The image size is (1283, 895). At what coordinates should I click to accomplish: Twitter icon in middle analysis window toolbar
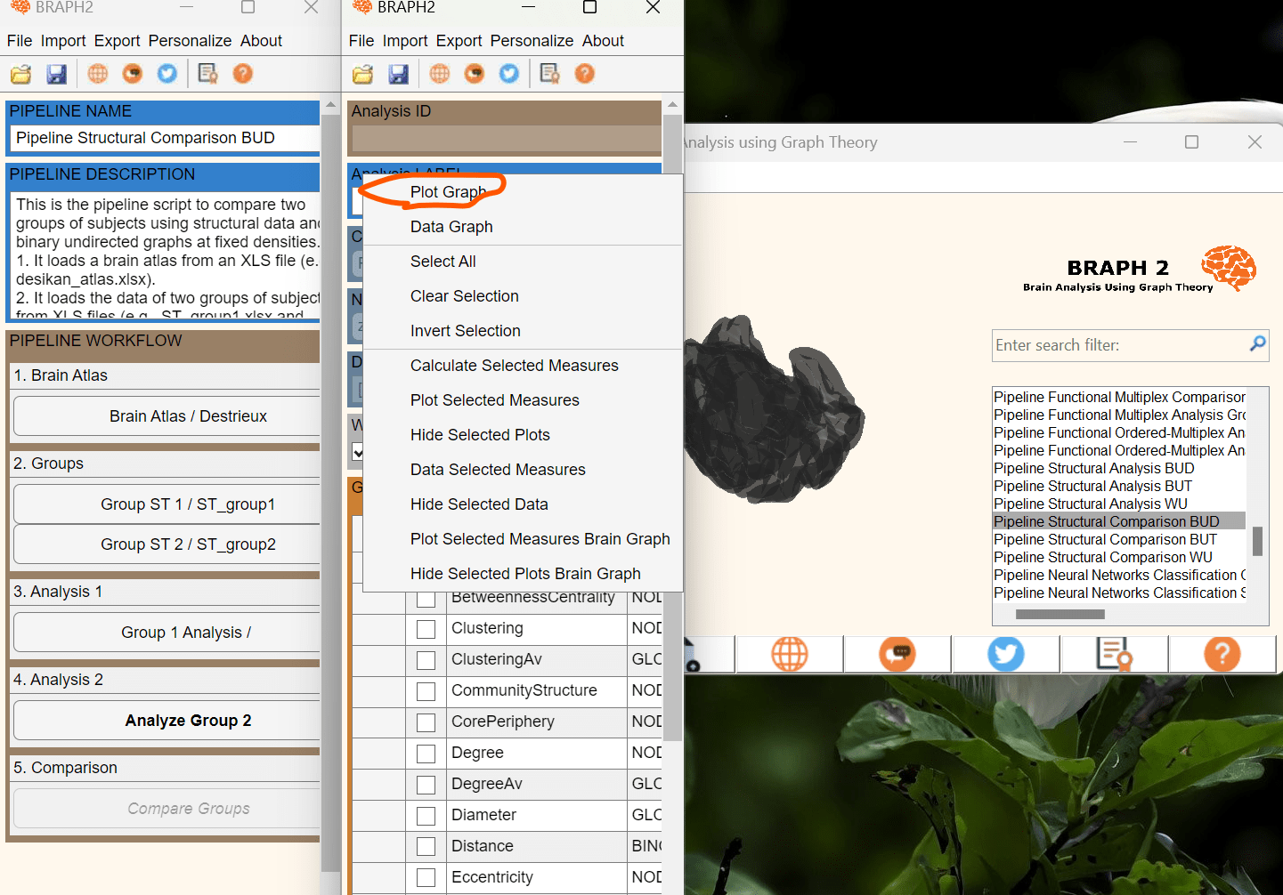click(x=509, y=74)
